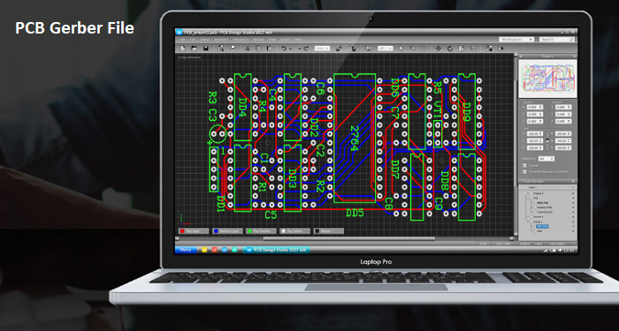
Task: Open the first combo box after Redo
Action: (x=322, y=48)
